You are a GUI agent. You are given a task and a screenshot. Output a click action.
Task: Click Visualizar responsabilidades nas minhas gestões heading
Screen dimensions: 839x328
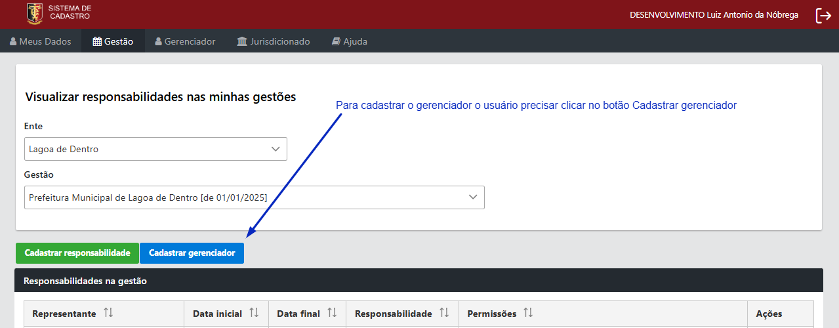point(161,97)
